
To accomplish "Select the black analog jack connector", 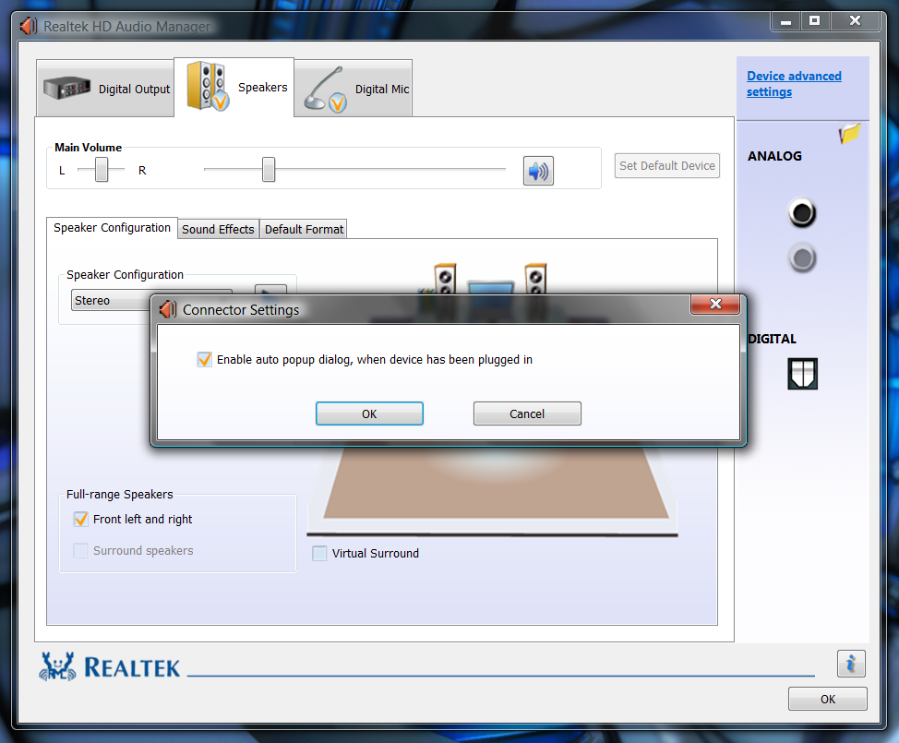I will pos(802,212).
